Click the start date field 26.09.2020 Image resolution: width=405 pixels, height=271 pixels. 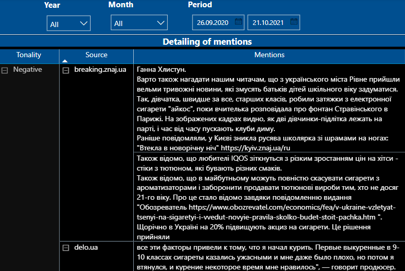(x=212, y=22)
